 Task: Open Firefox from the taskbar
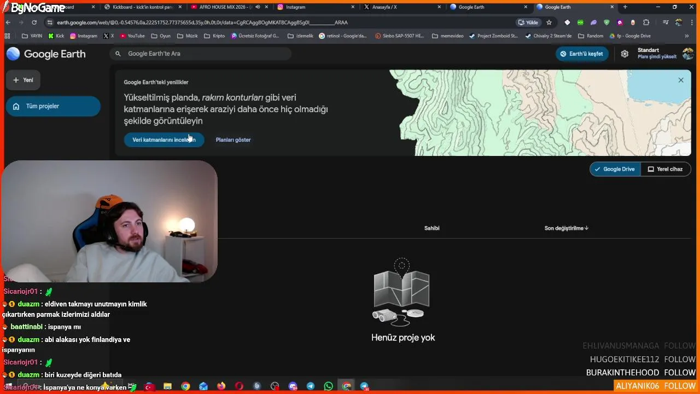tap(221, 386)
